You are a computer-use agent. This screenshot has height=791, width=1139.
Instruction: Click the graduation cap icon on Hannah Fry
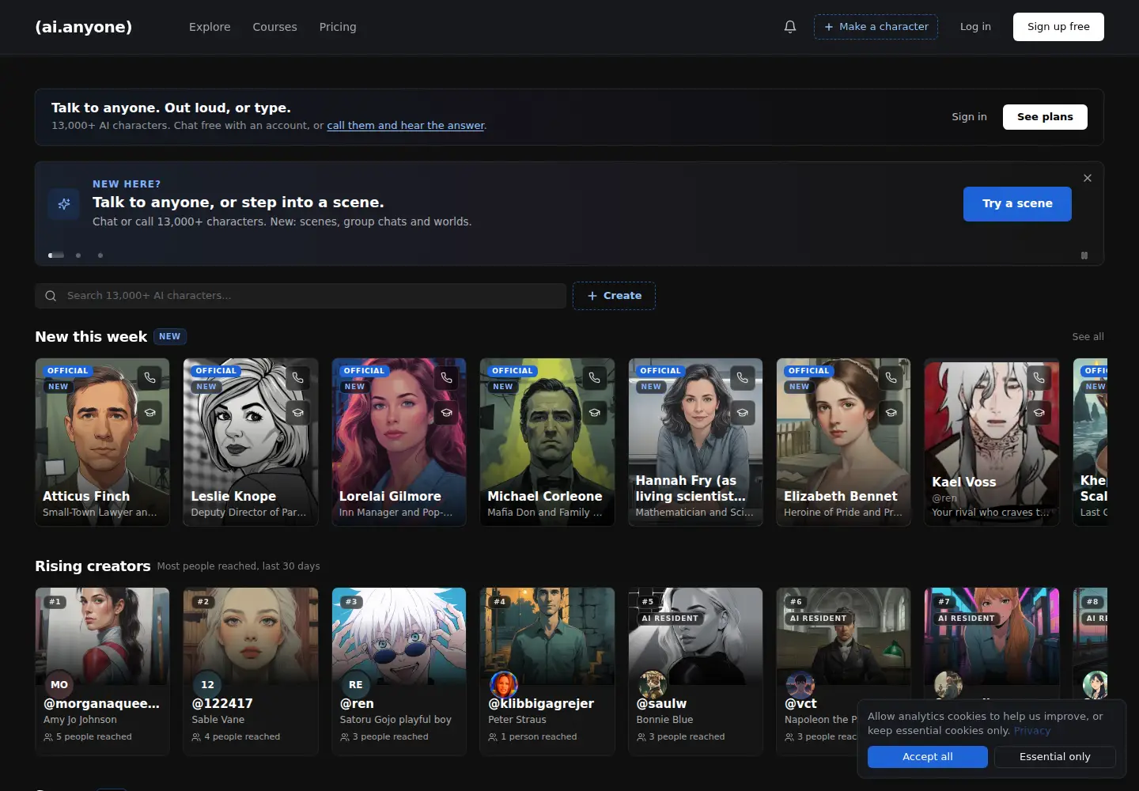point(742,413)
